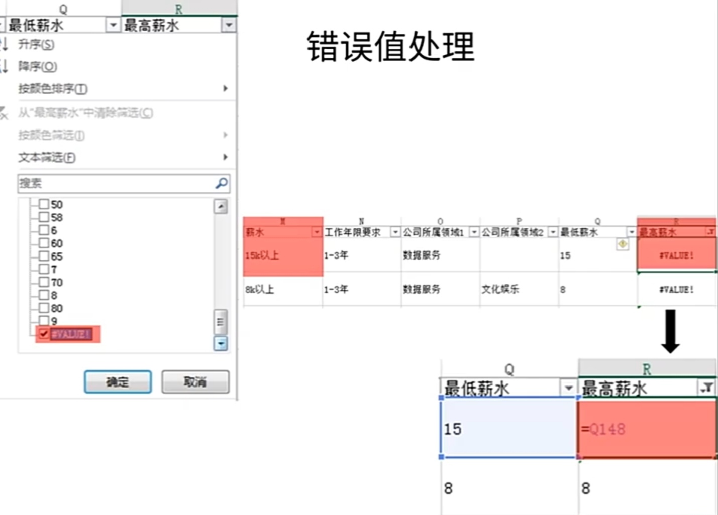The width and height of the screenshot is (718, 515).
Task: Open the 工作年限要求 filter dropdown
Action: [x=395, y=232]
